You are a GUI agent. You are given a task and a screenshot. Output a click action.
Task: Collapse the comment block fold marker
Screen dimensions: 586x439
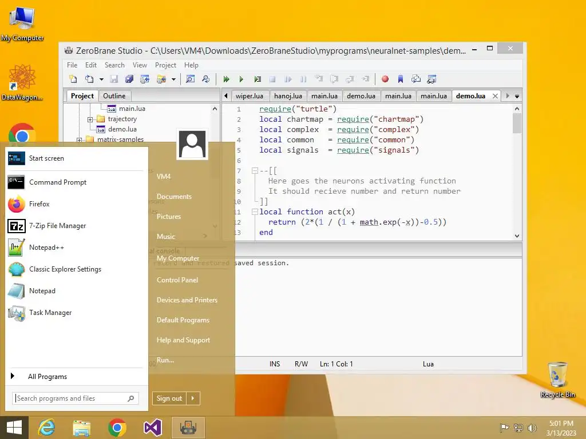click(x=255, y=170)
